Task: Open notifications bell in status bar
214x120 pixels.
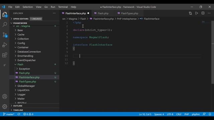Action: (x=210, y=114)
